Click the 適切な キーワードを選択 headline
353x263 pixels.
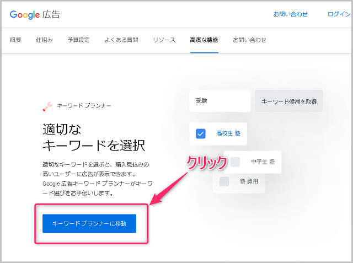(94, 137)
